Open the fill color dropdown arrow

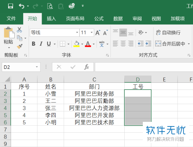(x=82, y=44)
